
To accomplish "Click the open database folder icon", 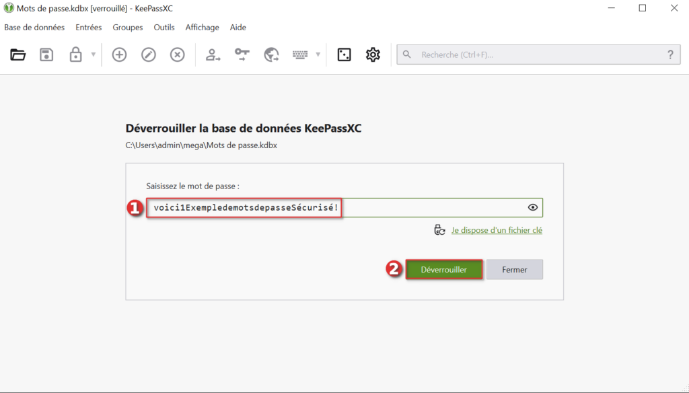I will coord(18,55).
